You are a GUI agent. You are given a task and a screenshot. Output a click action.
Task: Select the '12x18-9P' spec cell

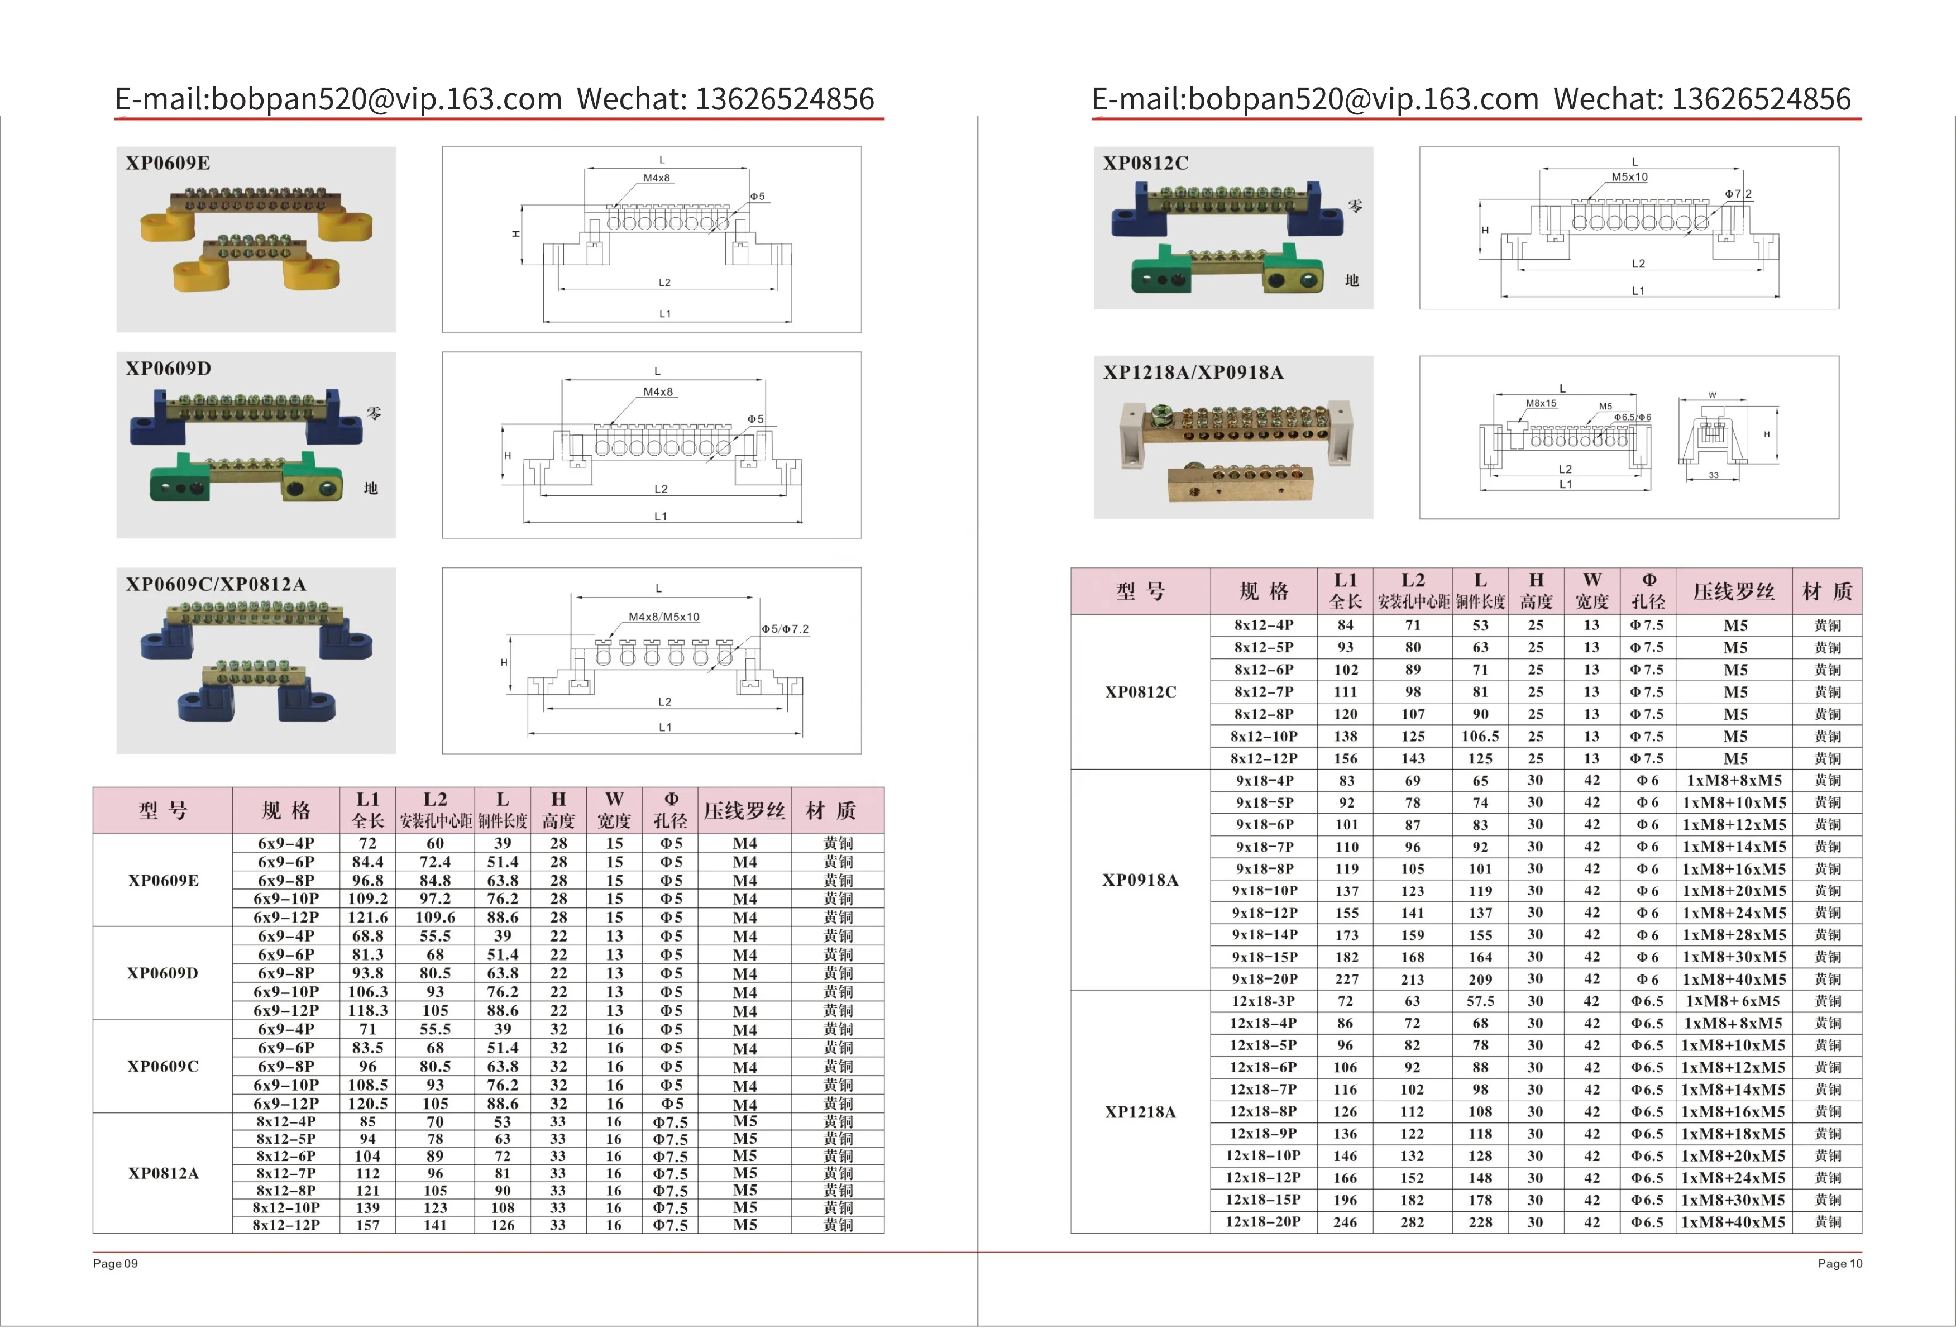pyautogui.click(x=1263, y=1134)
